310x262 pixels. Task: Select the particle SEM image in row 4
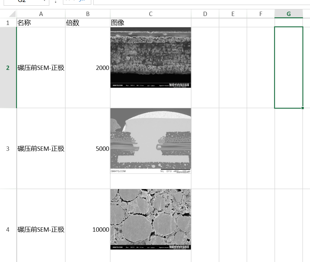(x=151, y=219)
